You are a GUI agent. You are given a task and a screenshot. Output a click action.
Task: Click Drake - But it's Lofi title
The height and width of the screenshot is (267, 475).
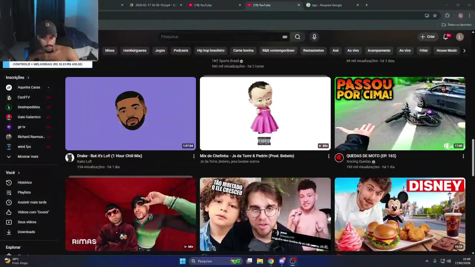pyautogui.click(x=109, y=156)
